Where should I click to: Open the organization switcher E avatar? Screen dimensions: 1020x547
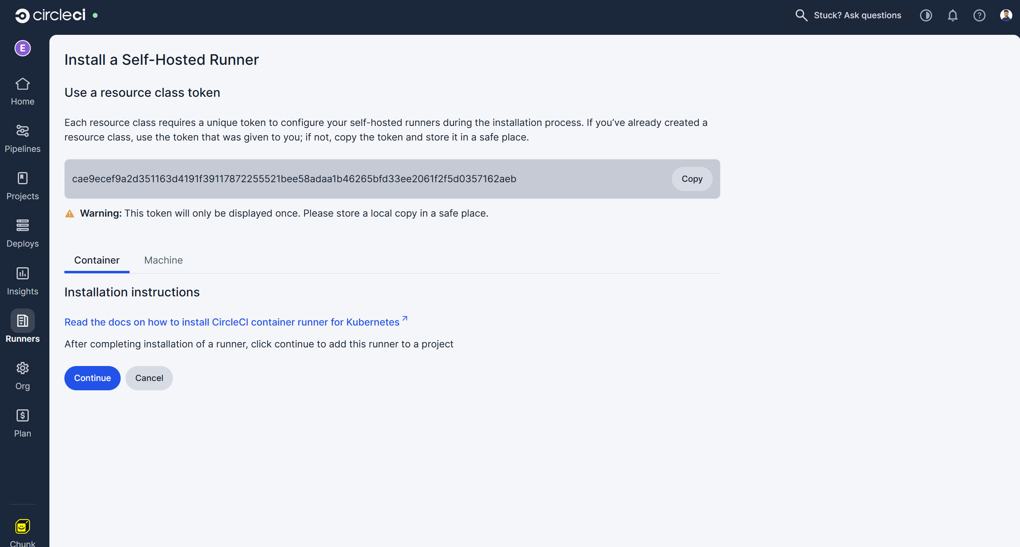coord(23,49)
